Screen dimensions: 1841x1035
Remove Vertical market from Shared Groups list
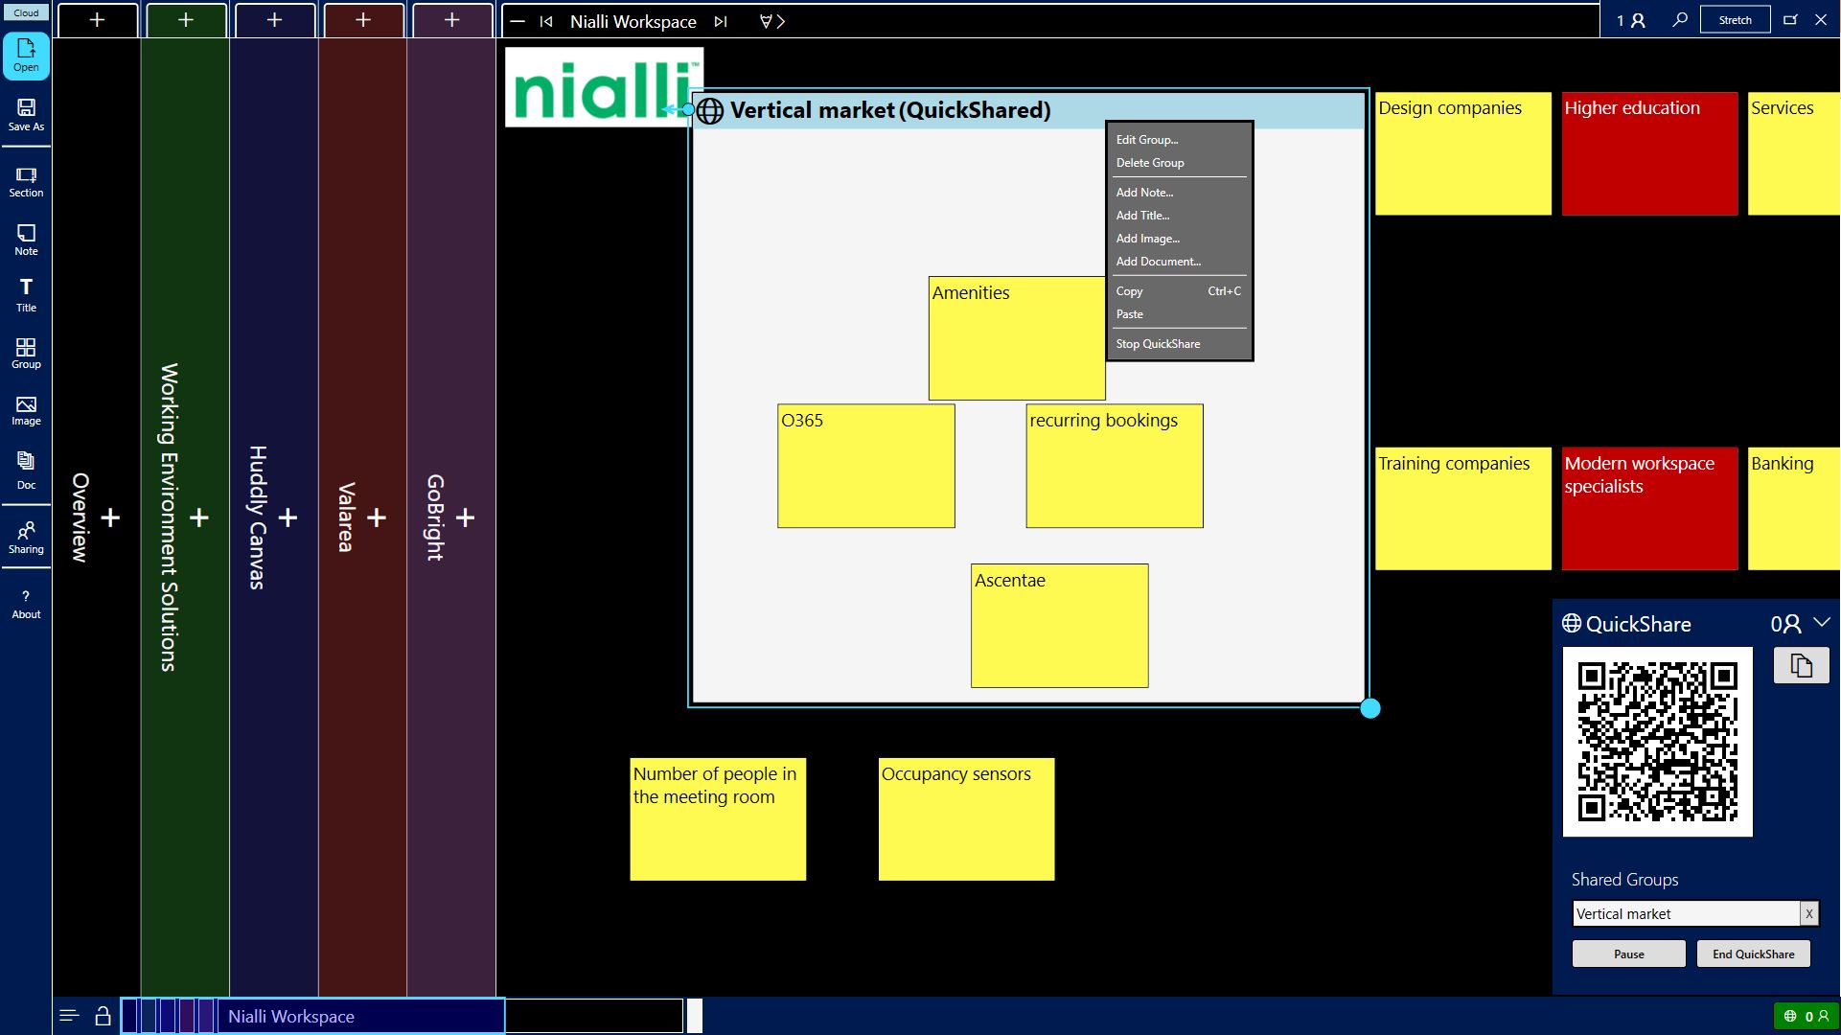pos(1809,913)
